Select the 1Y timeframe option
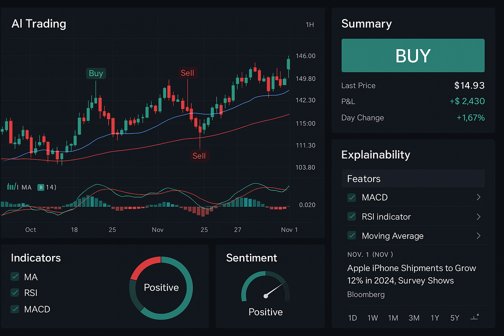 click(x=435, y=318)
